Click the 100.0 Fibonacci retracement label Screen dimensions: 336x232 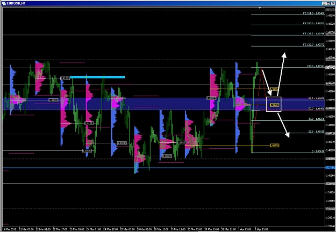point(316,66)
